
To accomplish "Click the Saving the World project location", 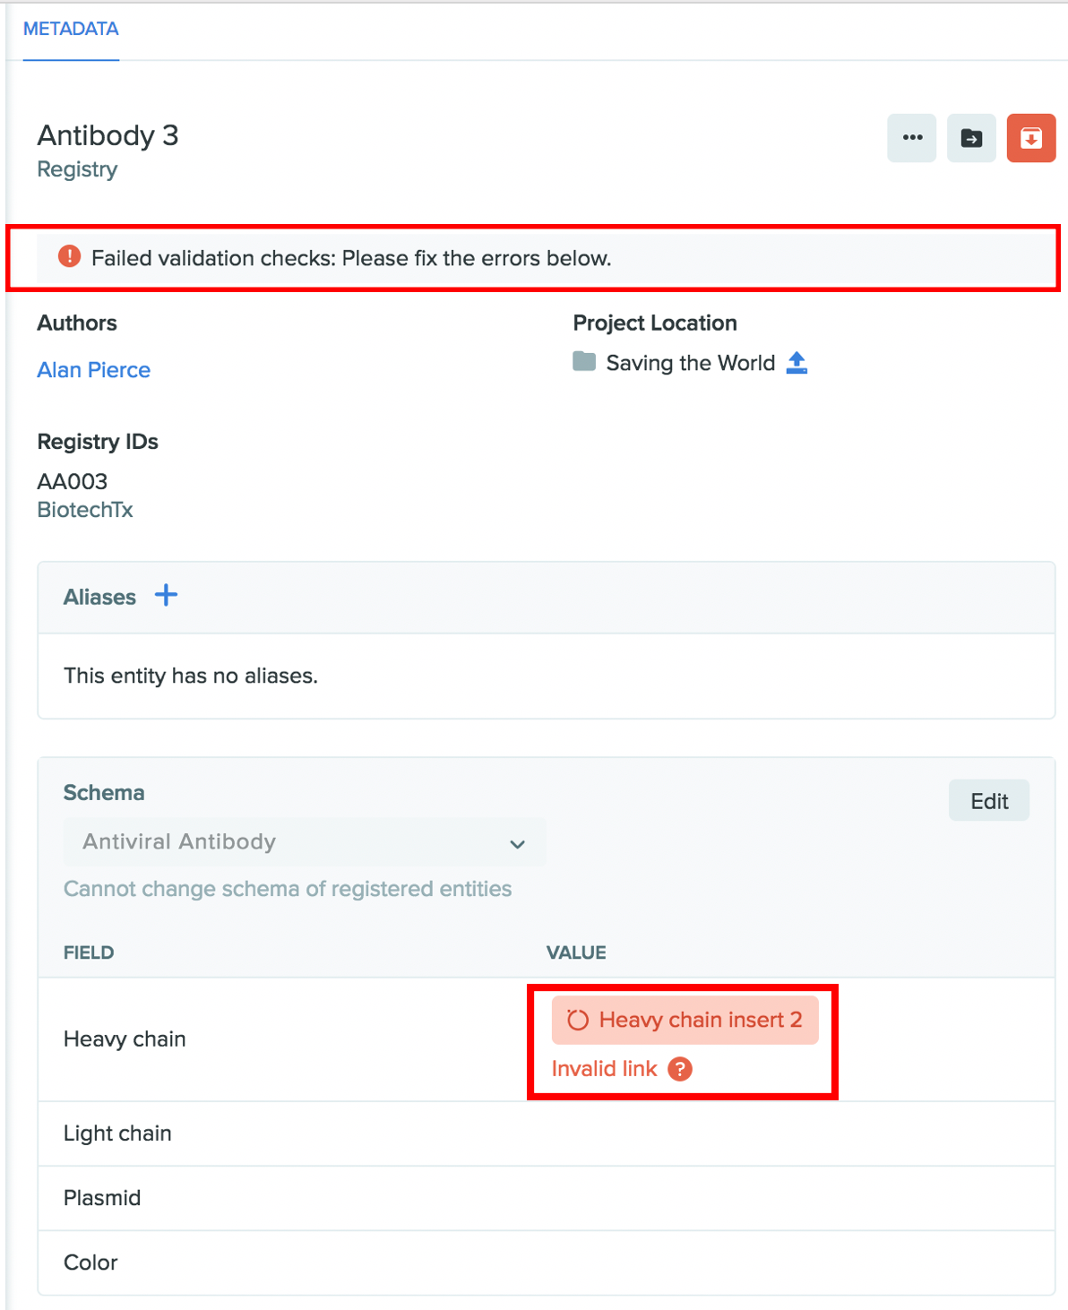I will (690, 363).
